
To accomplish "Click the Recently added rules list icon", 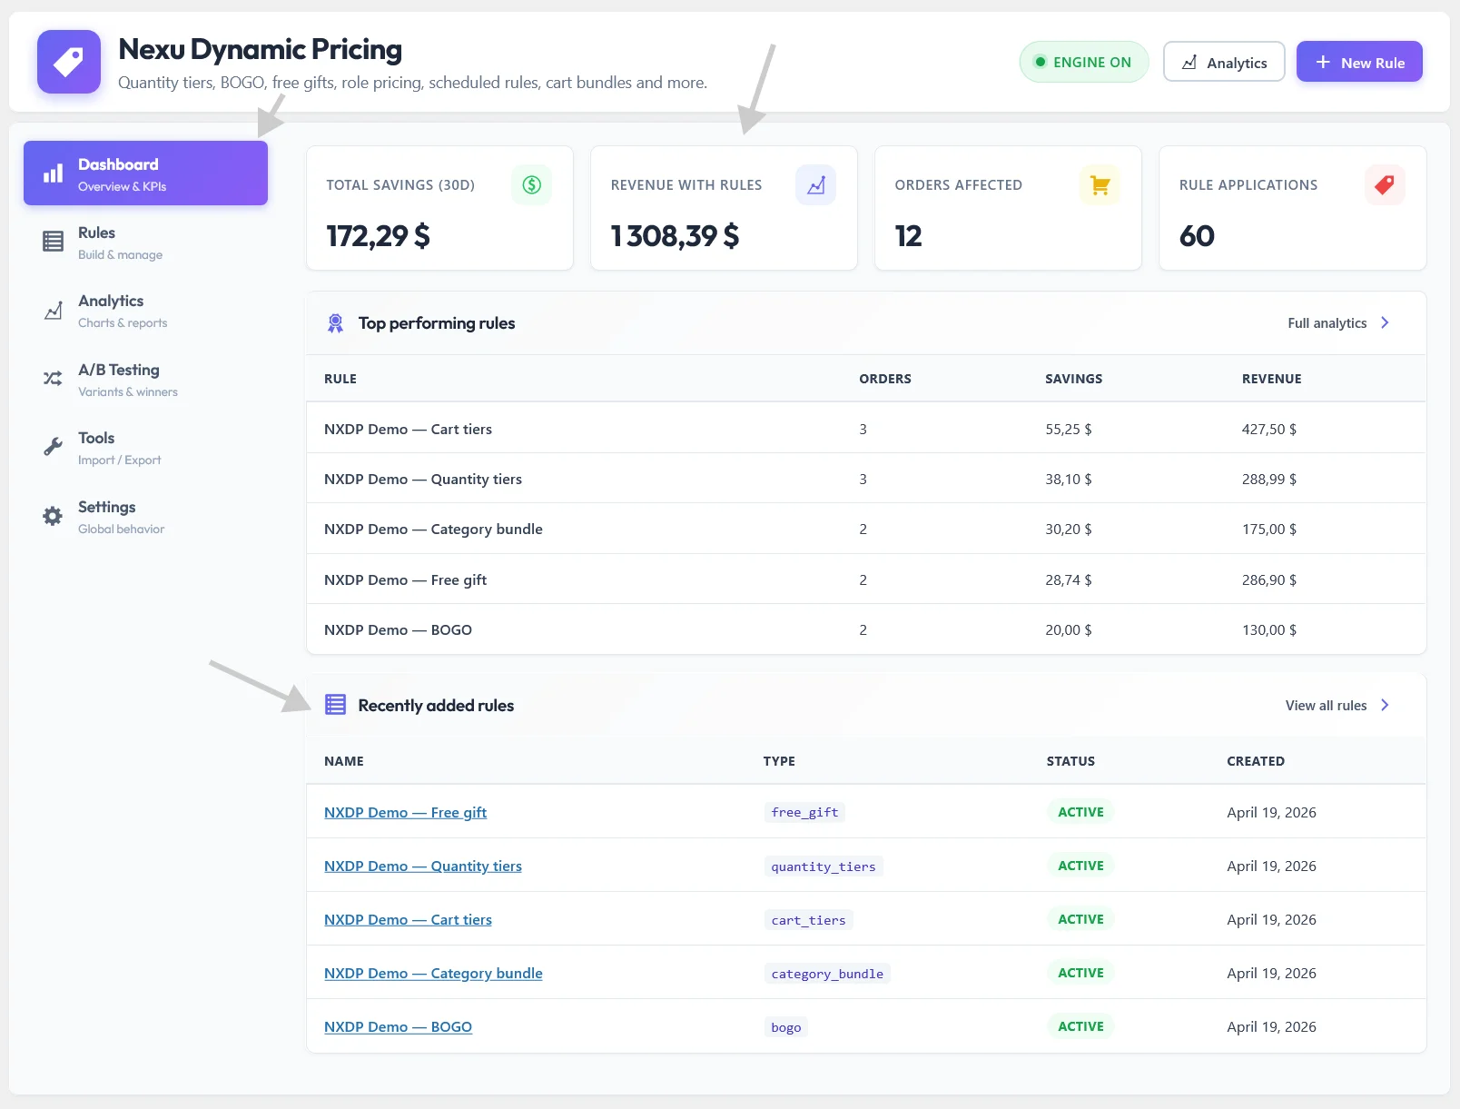I will (x=335, y=705).
